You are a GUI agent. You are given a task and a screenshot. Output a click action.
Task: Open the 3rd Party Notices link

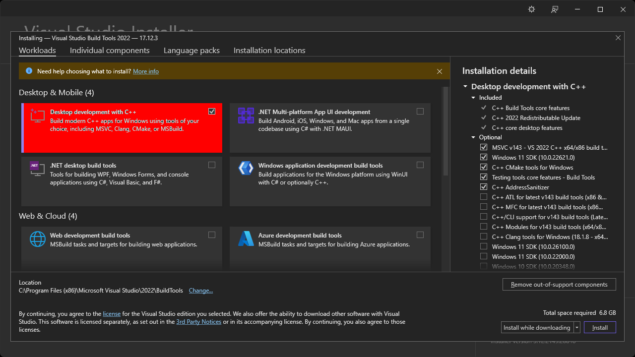click(x=199, y=322)
